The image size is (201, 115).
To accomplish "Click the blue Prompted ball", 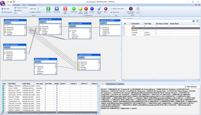I will (x=92, y=9).
